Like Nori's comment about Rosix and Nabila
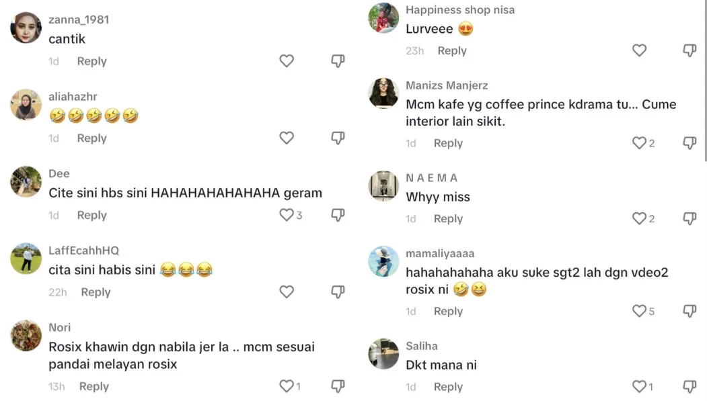This screenshot has width=707, height=401. tap(287, 386)
